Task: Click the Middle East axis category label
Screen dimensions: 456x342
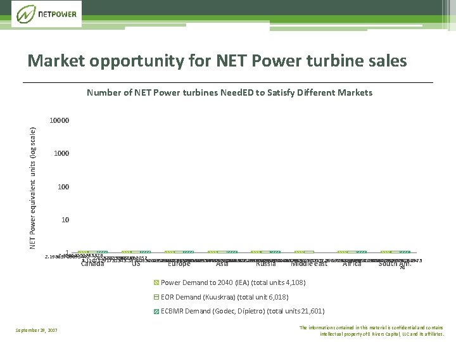Action: pos(309,264)
